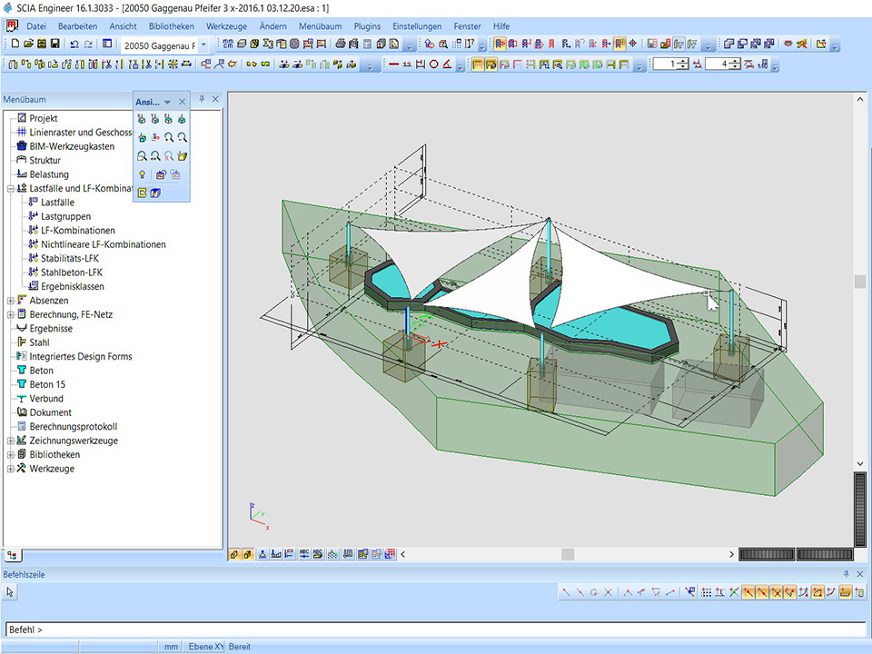Pin the Menübaum panel with pushpin
The height and width of the screenshot is (654, 872).
click(202, 99)
